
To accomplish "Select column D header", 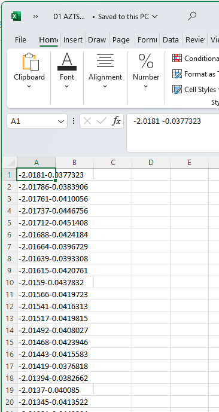I will 151,163.
